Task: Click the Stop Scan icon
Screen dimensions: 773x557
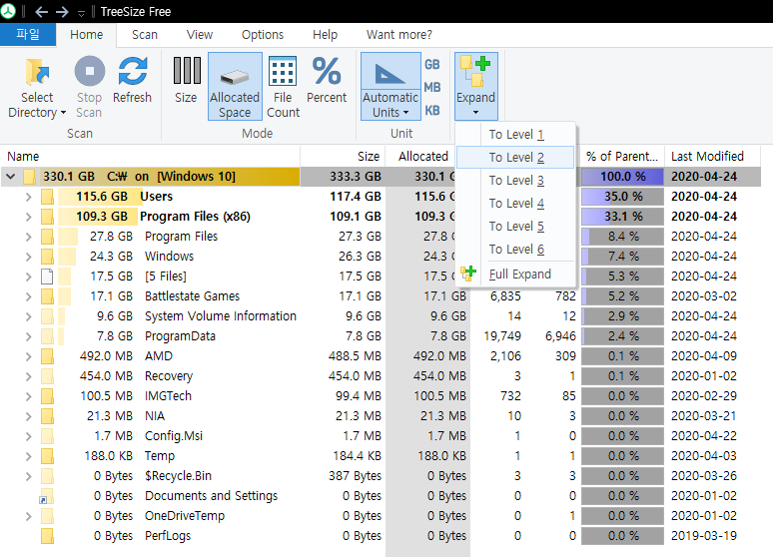Action: coord(89,72)
